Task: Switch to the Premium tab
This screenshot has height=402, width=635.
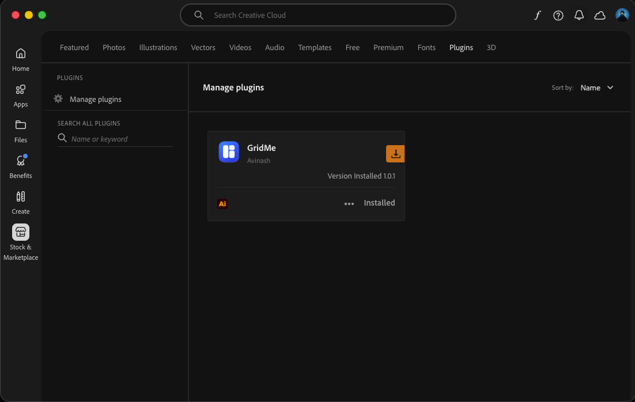Action: [388, 47]
